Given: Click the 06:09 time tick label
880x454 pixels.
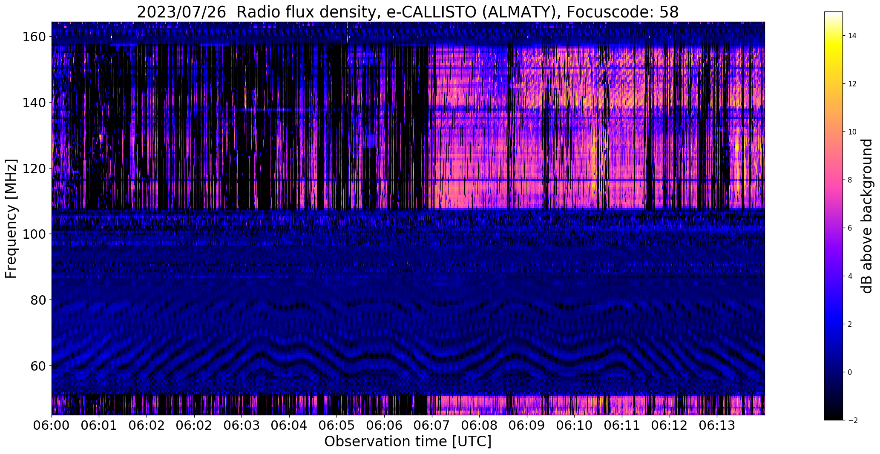Looking at the screenshot, I should pyautogui.click(x=526, y=425).
